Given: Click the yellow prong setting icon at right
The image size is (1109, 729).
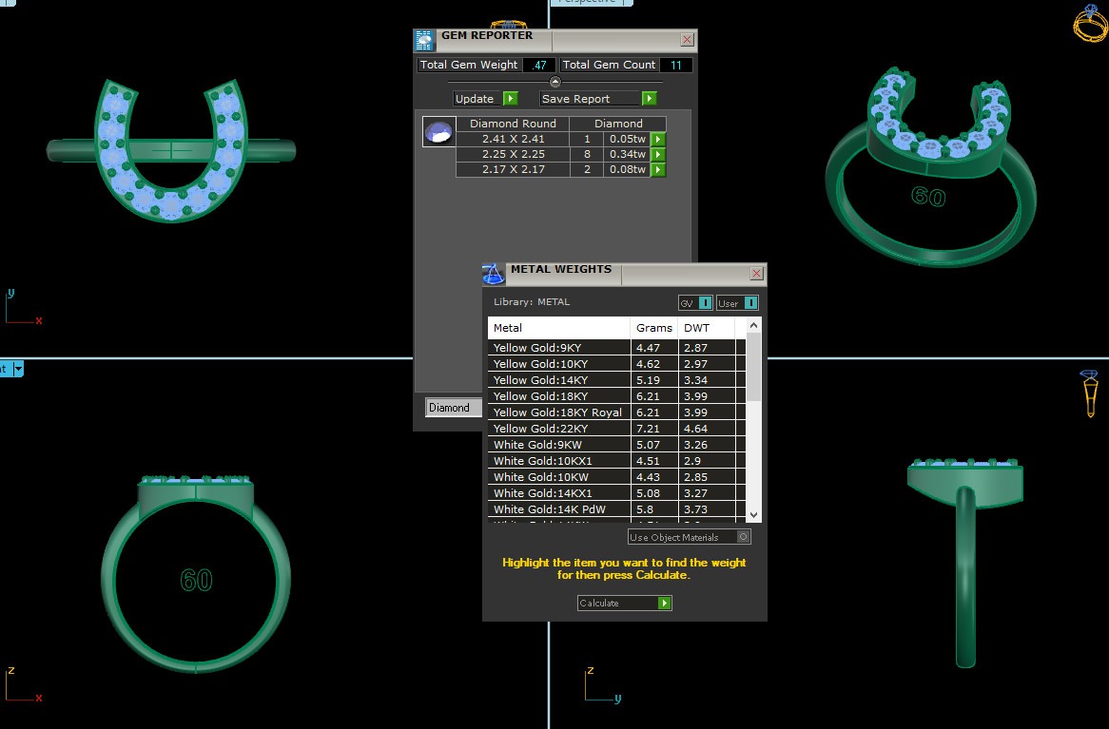Looking at the screenshot, I should coord(1089,393).
